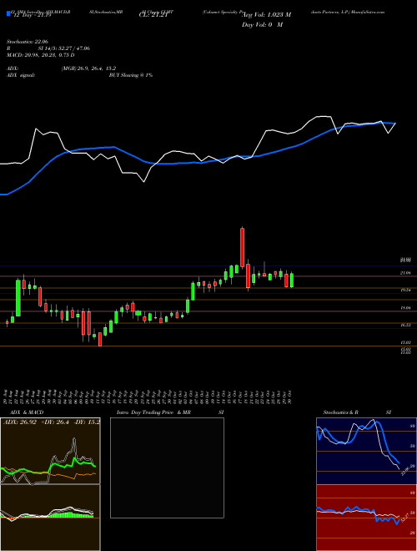Click the 19.54 price axis label

tap(405, 291)
